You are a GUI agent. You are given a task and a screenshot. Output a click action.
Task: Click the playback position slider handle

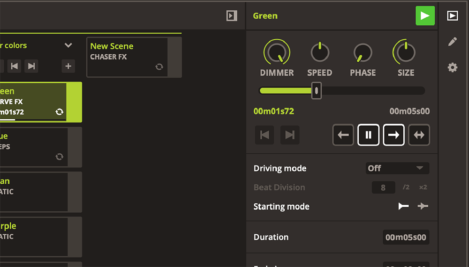317,91
